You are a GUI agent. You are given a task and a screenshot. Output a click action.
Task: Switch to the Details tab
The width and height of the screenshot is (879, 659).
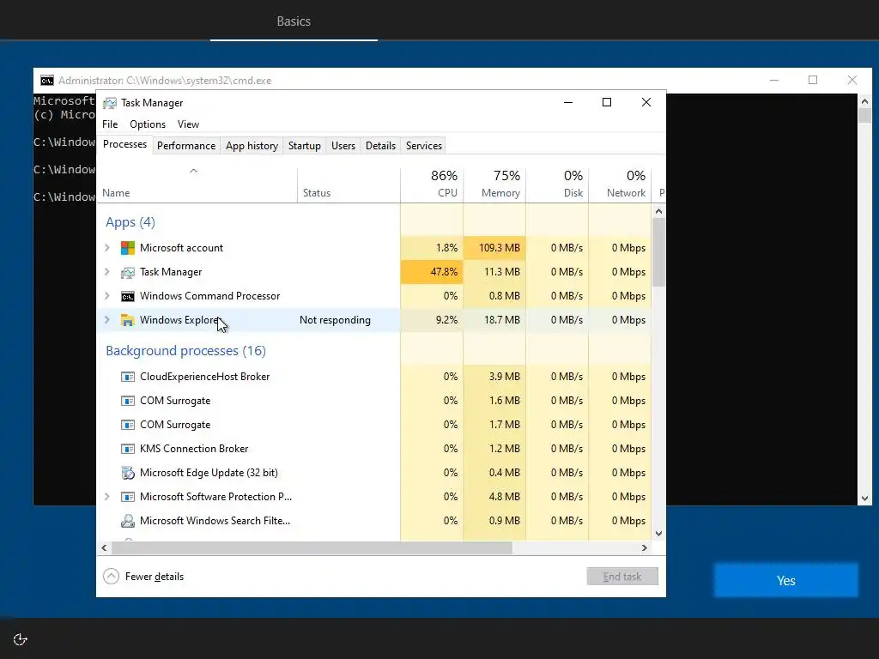(380, 146)
